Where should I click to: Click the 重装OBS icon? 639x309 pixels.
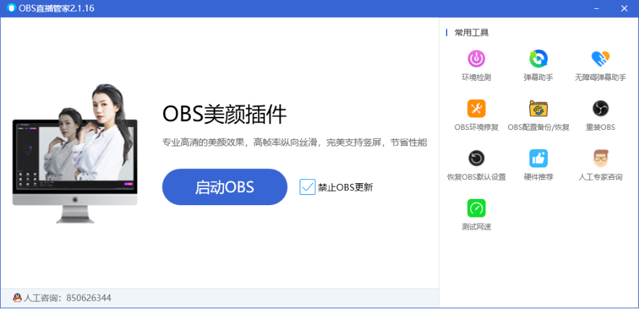(x=600, y=109)
